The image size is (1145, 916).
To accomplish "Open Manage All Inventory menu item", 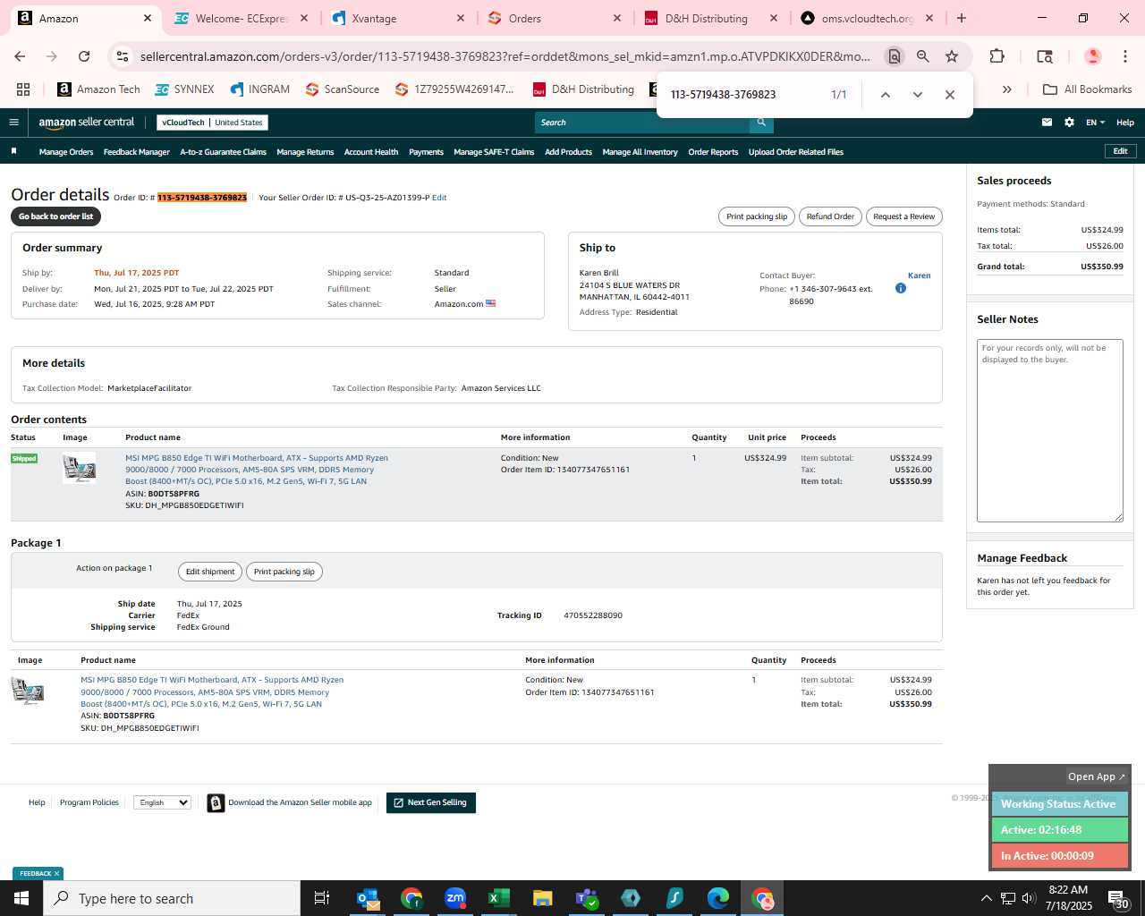I will (640, 152).
